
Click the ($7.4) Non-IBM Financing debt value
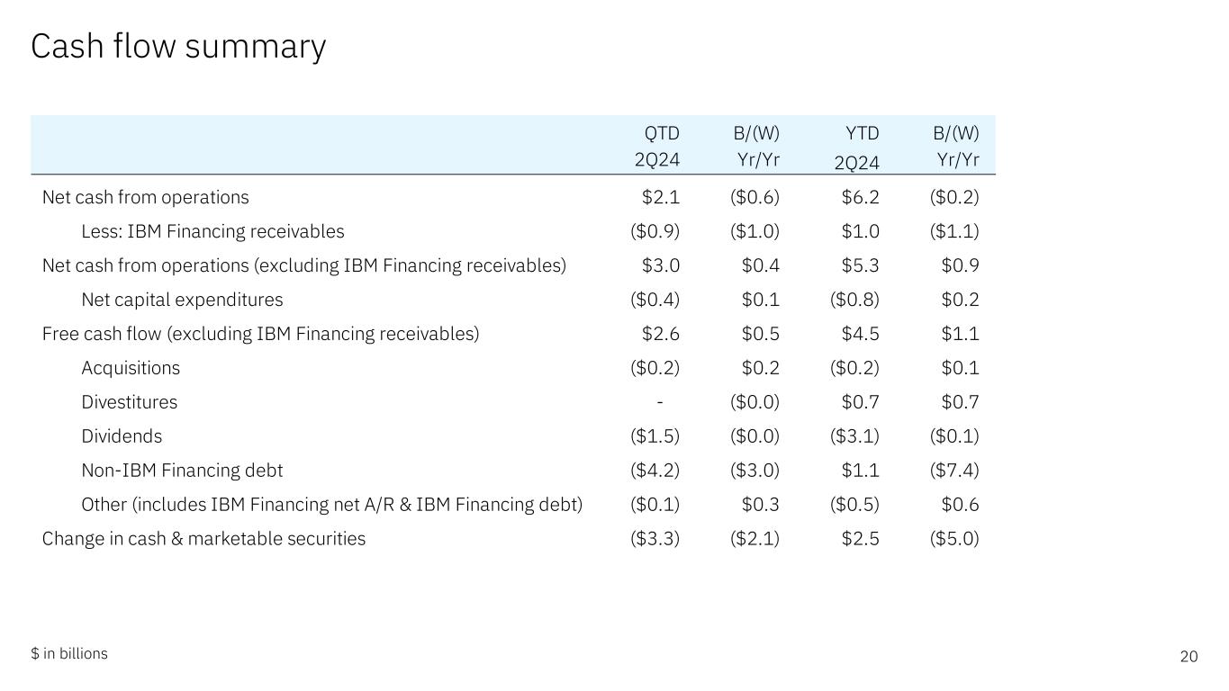pos(954,471)
